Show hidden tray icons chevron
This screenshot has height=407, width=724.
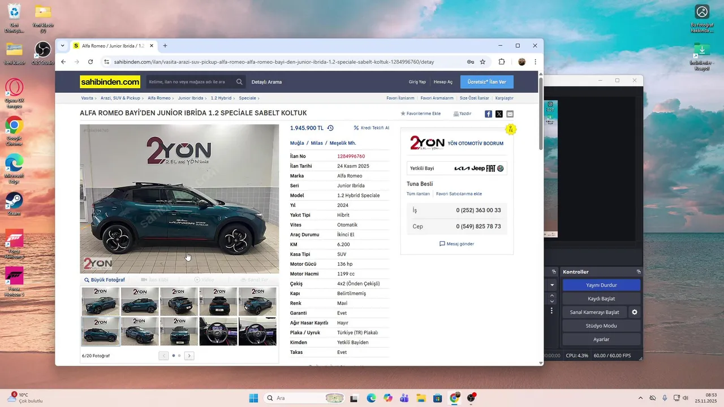(640, 398)
